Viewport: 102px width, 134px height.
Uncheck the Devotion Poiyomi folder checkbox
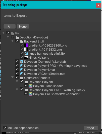22,81
